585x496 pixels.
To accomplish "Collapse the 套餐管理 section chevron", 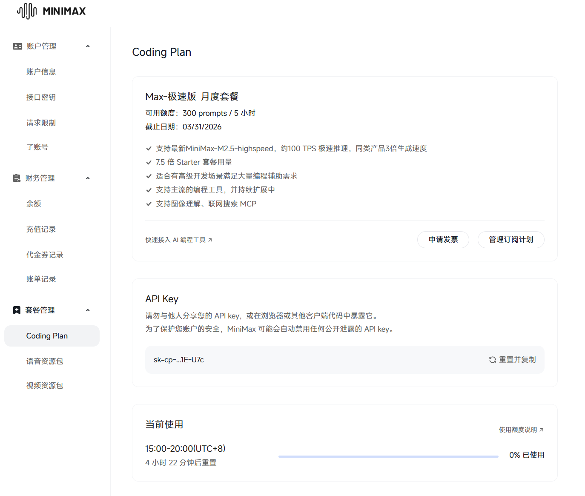I will click(88, 310).
